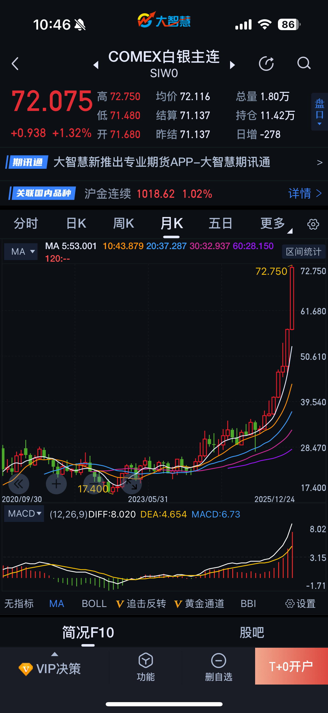Select the BBI indicator

click(x=248, y=604)
